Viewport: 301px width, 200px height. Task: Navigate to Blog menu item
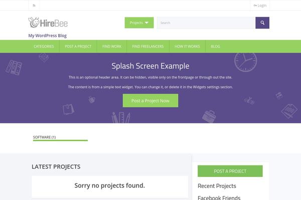click(x=215, y=46)
